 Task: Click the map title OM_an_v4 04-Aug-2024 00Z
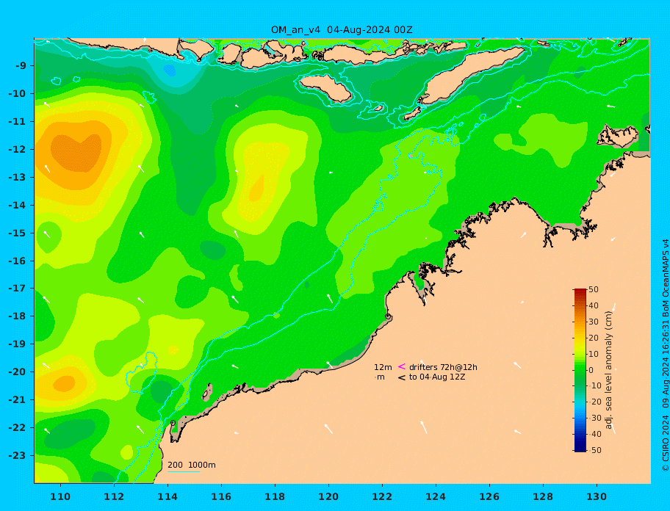(x=342, y=30)
